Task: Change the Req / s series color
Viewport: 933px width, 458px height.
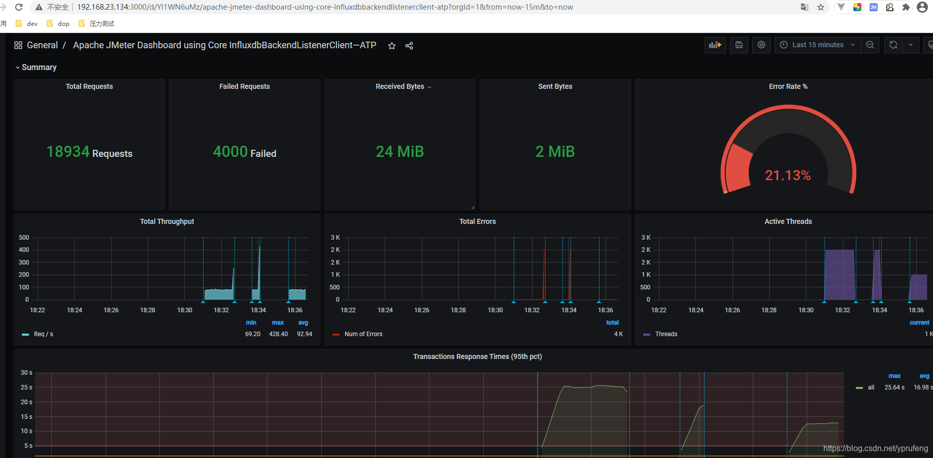Action: pos(25,335)
